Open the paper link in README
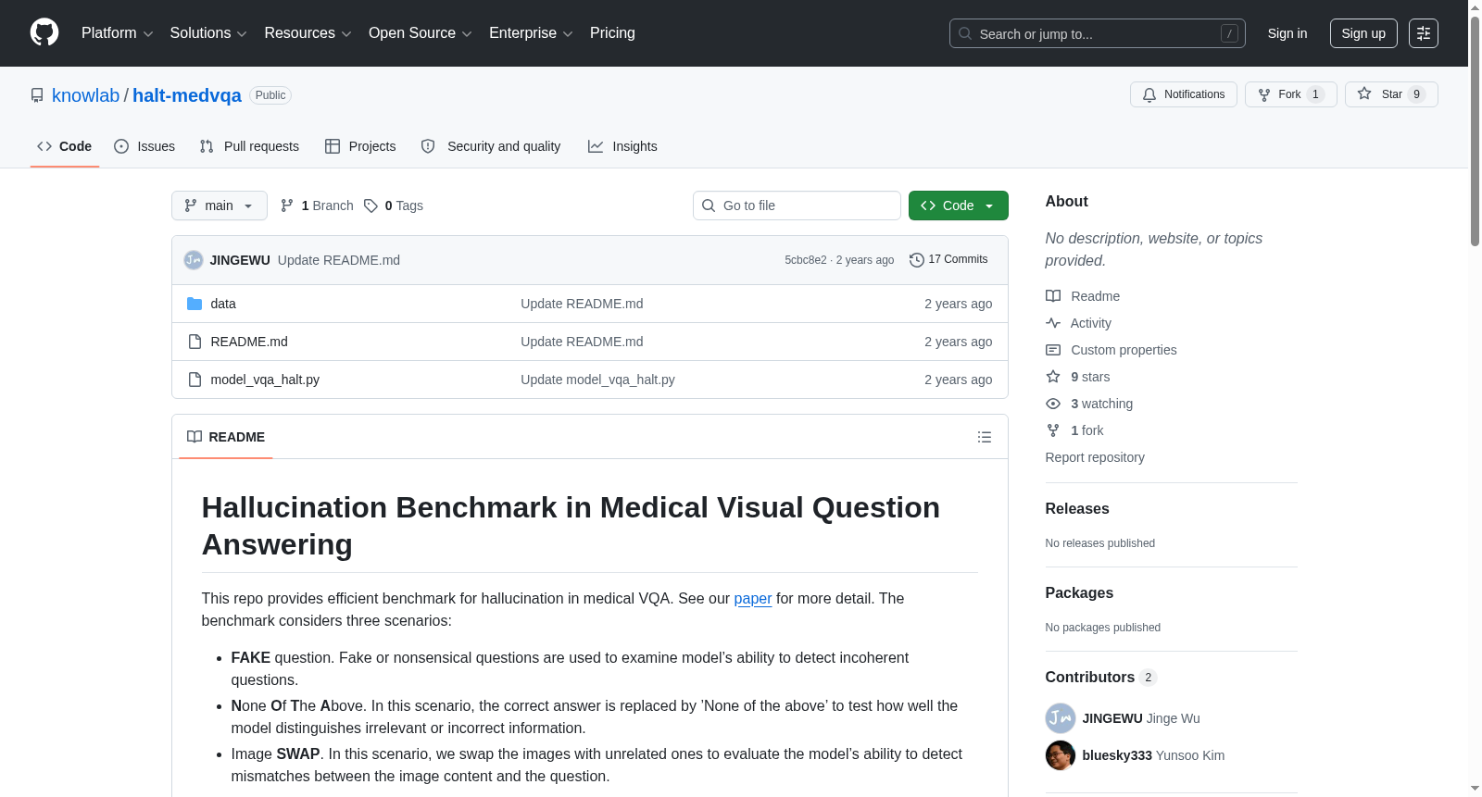Screen dimensions: 1482x797 pos(753,599)
